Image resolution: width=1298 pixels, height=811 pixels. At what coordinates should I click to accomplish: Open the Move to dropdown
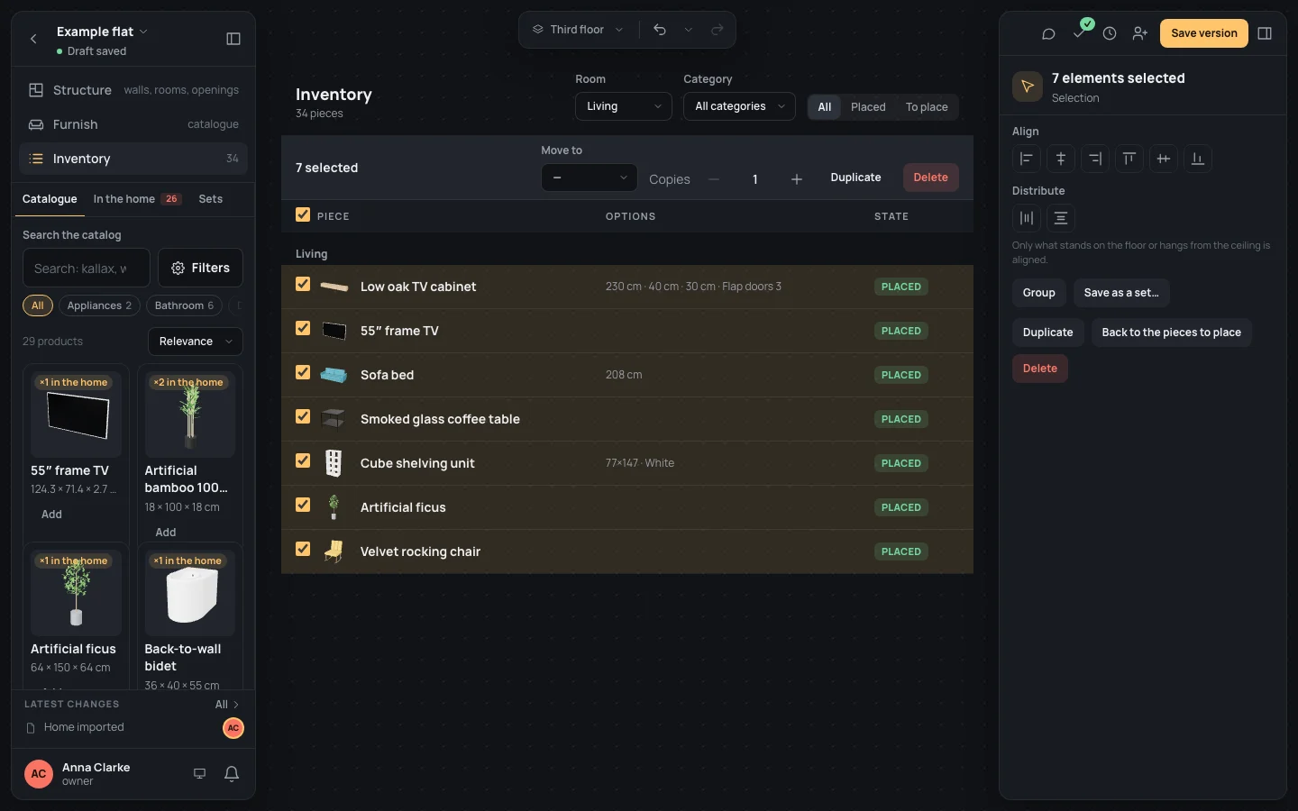coord(589,178)
